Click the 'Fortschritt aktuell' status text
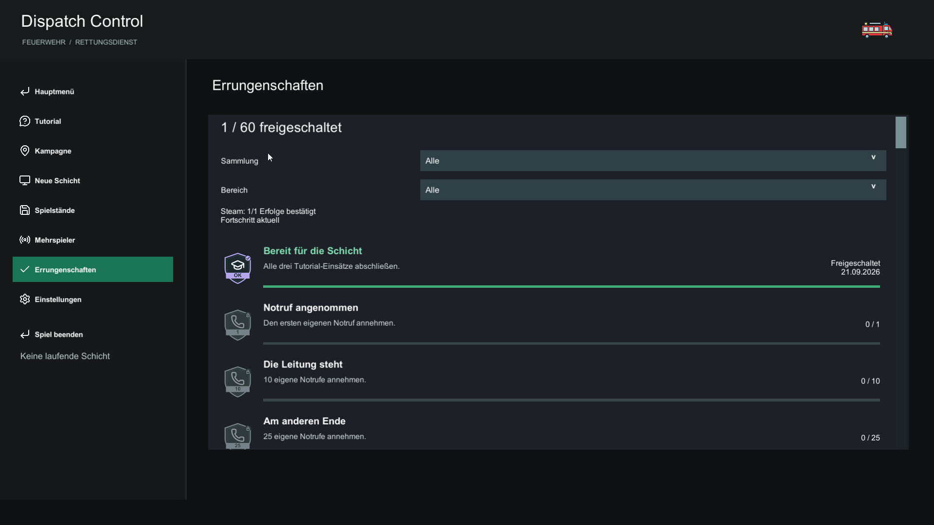 click(x=250, y=220)
